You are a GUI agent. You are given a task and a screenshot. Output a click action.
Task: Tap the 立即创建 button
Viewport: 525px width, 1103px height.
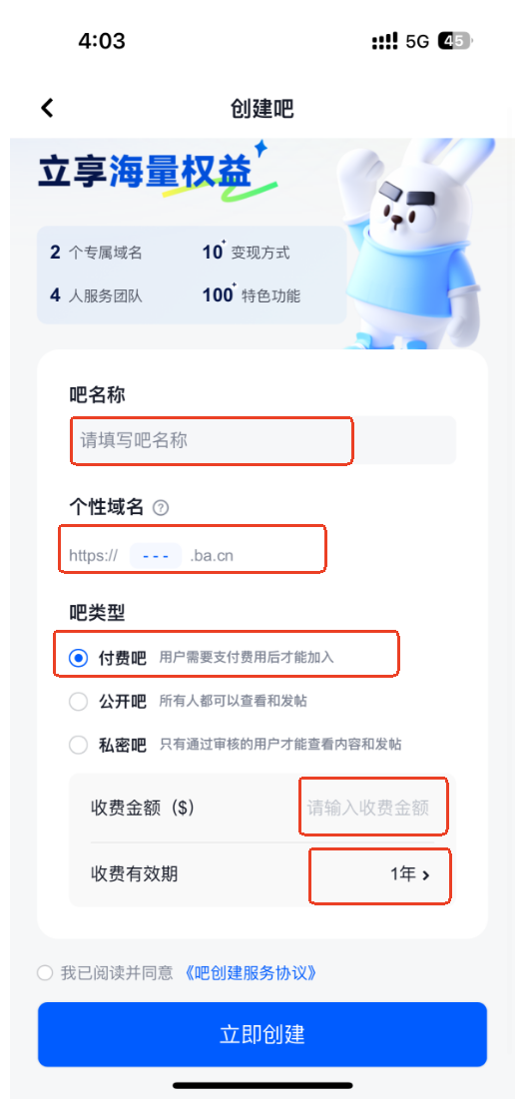[262, 1035]
